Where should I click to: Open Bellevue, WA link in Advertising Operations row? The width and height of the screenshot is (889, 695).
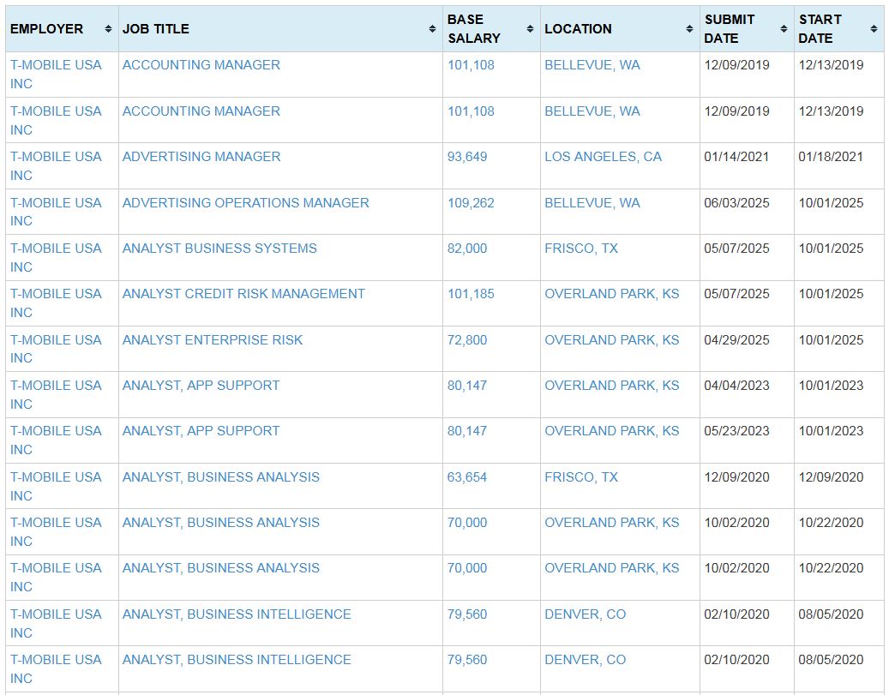pyautogui.click(x=592, y=203)
